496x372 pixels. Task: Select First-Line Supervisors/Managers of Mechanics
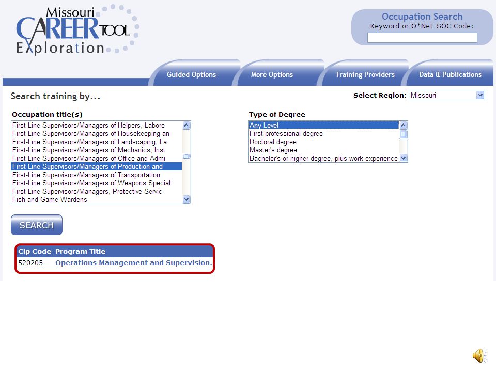[x=97, y=150]
